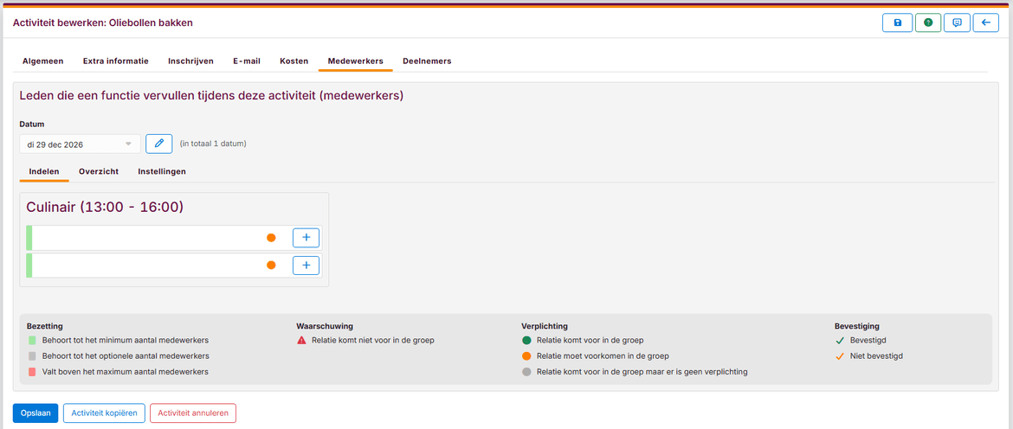The image size is (1013, 429).
Task: Click the '(in totaal 1 datum)' text
Action: tap(212, 144)
